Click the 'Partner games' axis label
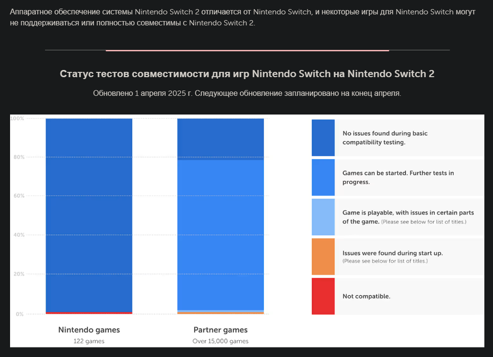Image resolution: width=493 pixels, height=357 pixels. click(x=221, y=330)
